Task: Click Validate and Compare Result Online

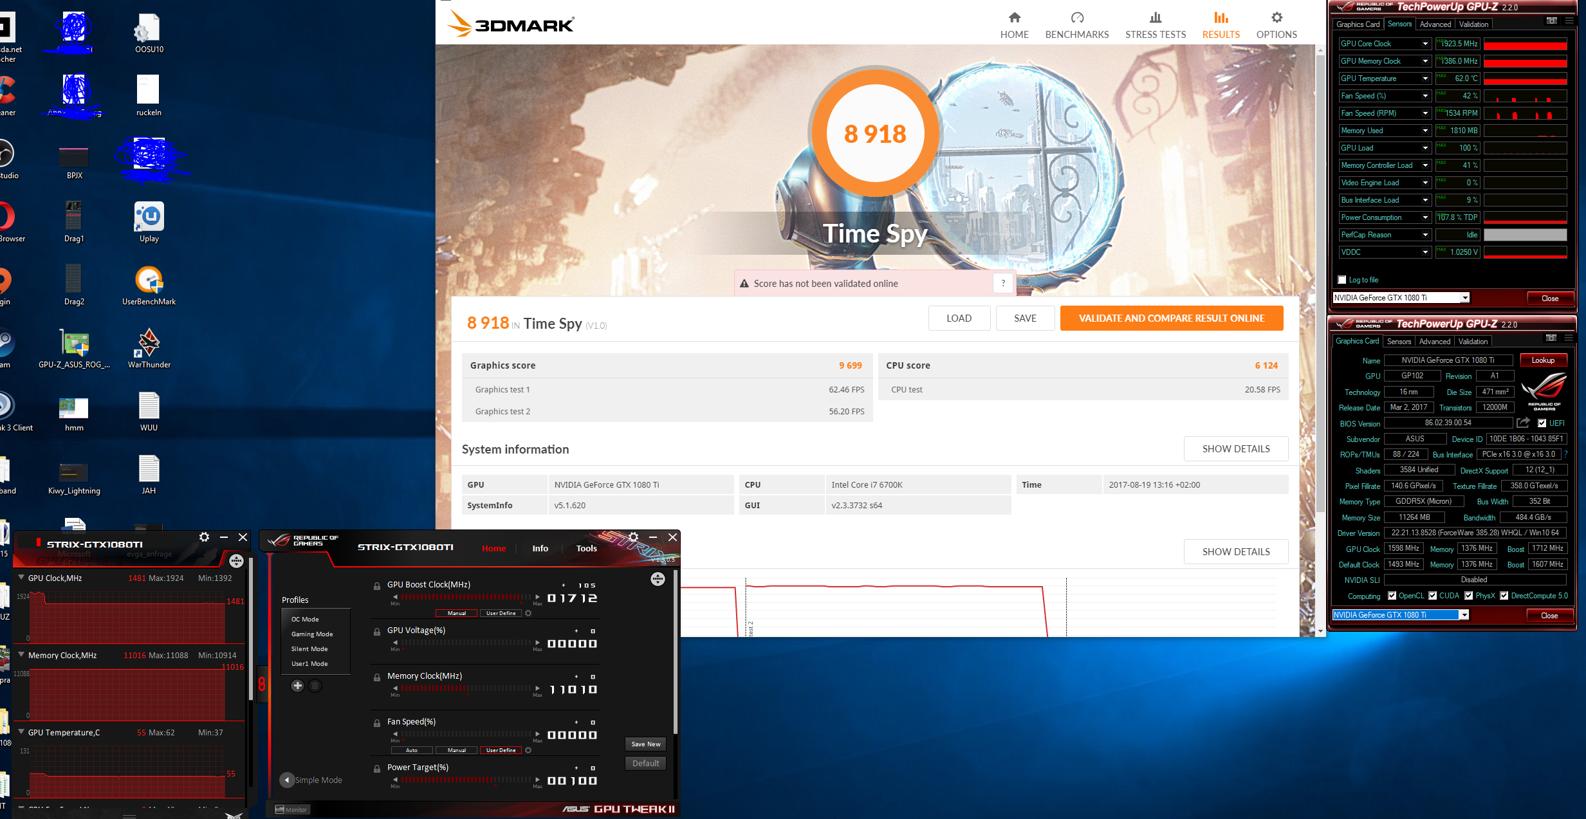Action: click(x=1171, y=318)
